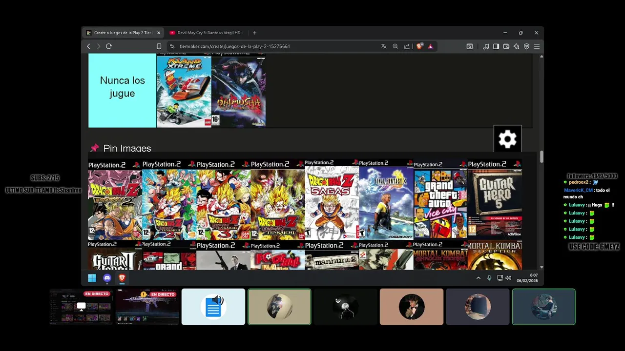Open the Windows Start menu
625x351 pixels.
(92, 278)
